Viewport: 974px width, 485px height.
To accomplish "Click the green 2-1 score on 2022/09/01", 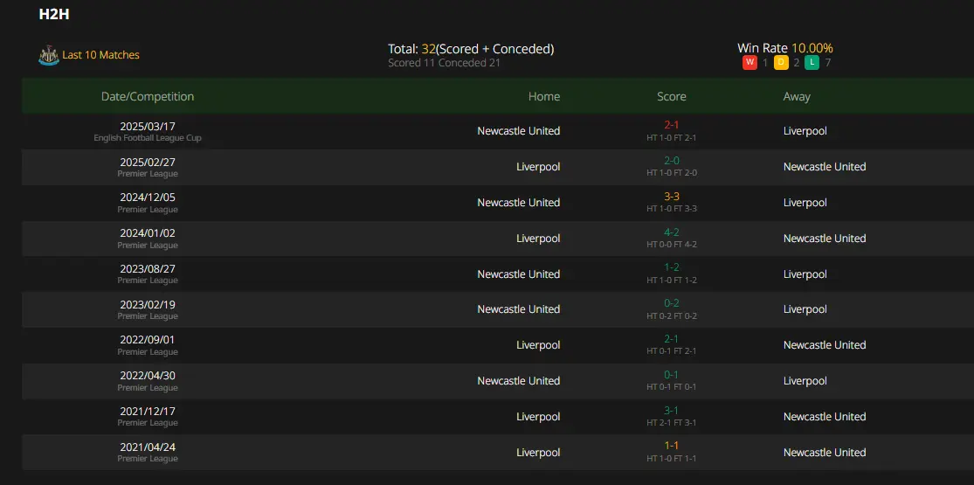I will tap(672, 339).
